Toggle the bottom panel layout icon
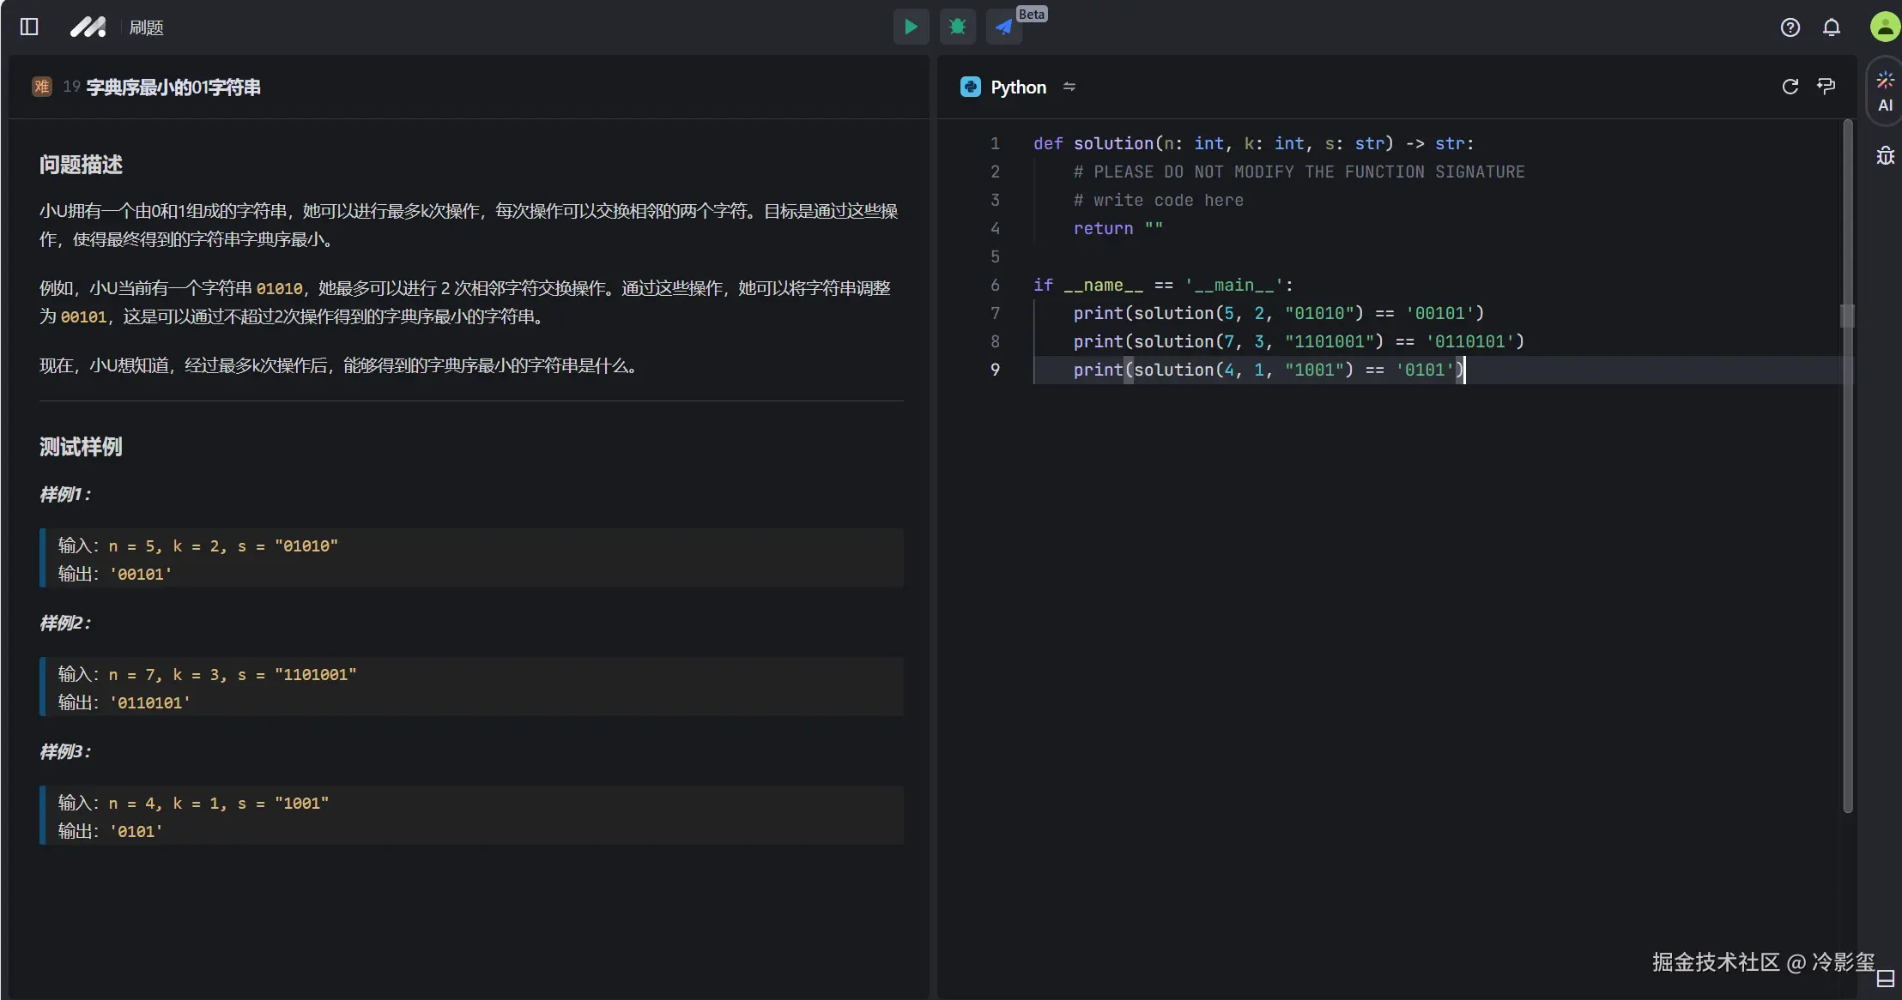1902x1000 pixels. click(x=1885, y=979)
